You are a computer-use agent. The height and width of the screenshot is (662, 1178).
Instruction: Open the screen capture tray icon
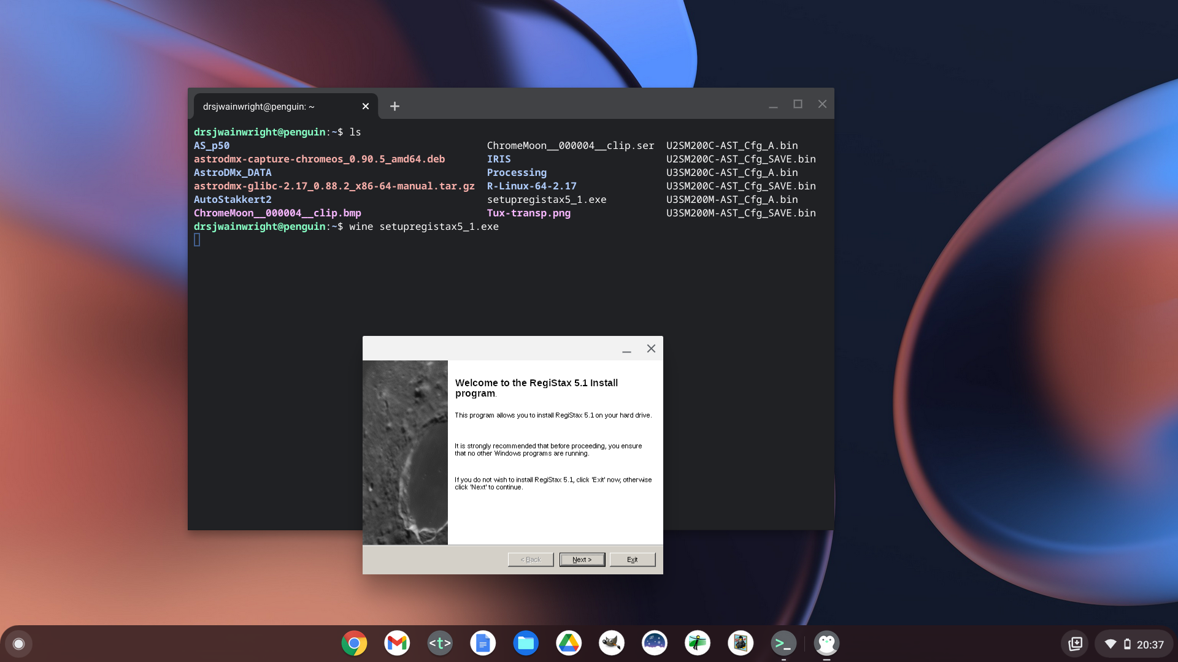pyautogui.click(x=1076, y=643)
